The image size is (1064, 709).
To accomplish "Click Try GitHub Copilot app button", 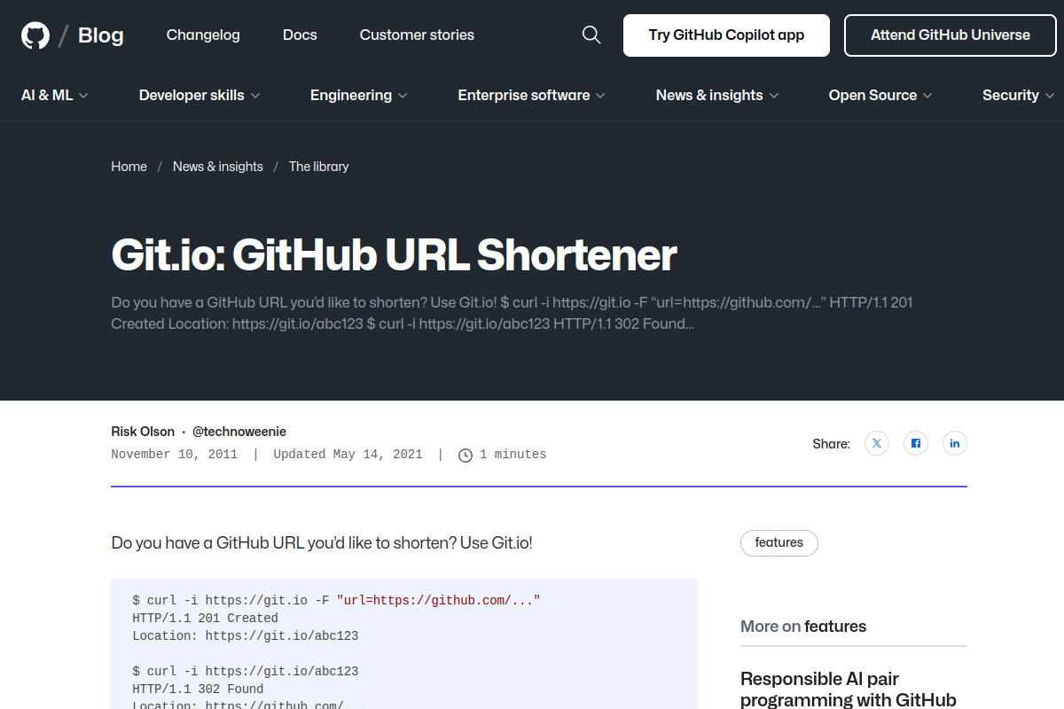I will coord(726,35).
